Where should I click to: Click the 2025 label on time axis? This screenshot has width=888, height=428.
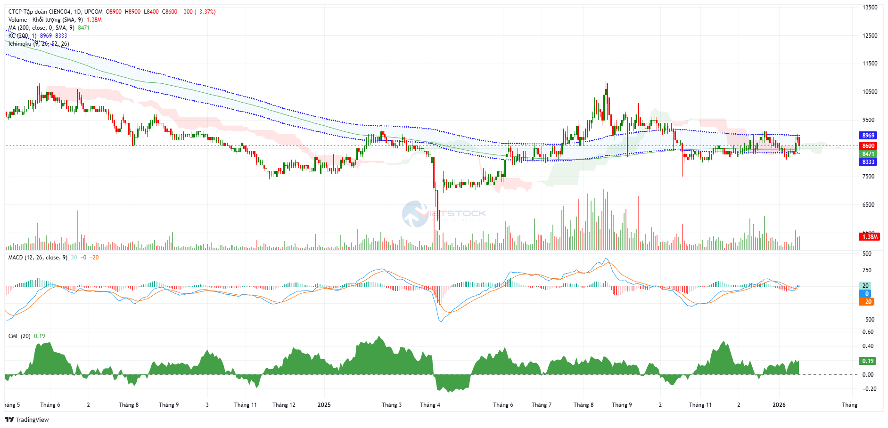[x=324, y=405]
